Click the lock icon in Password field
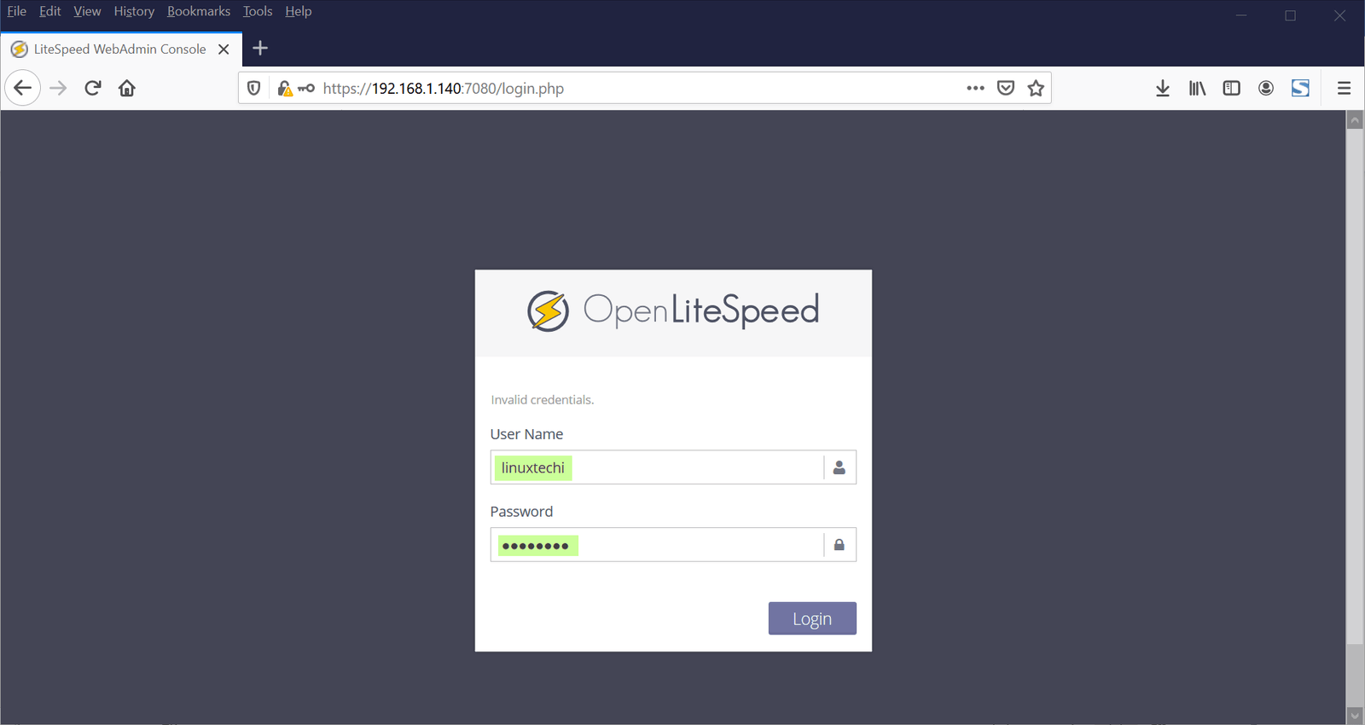 coord(839,544)
